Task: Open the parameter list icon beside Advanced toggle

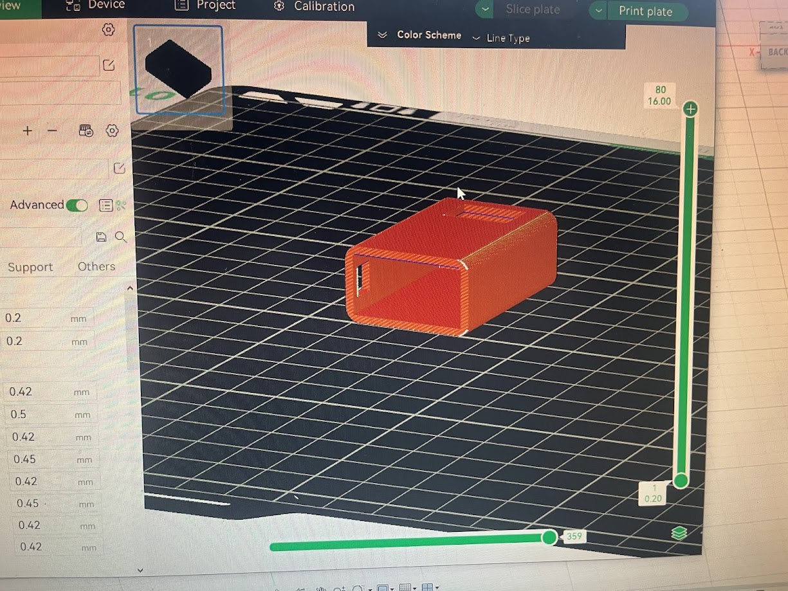Action: tap(105, 205)
